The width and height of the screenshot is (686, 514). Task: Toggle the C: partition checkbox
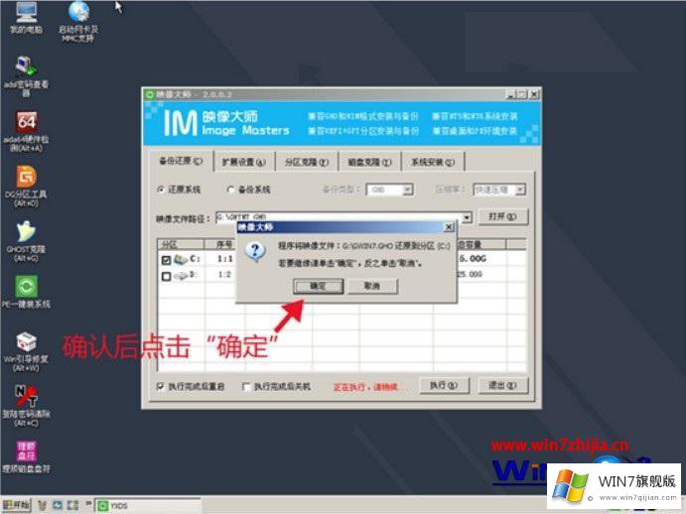point(166,260)
